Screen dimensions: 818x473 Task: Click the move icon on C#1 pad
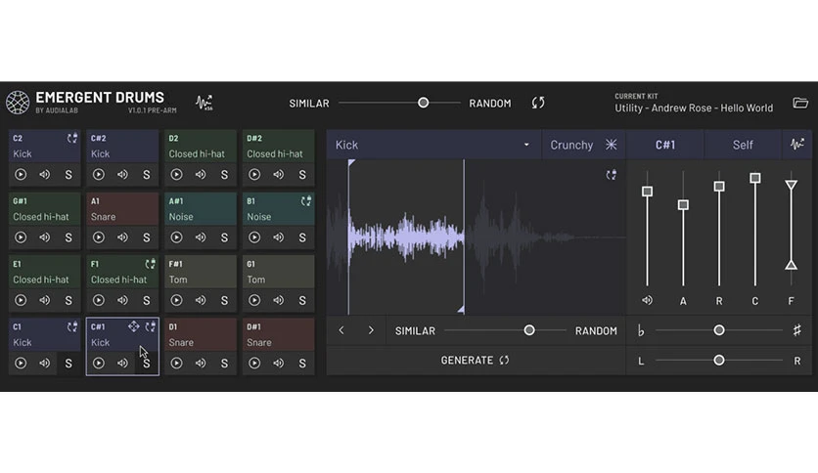coord(133,326)
